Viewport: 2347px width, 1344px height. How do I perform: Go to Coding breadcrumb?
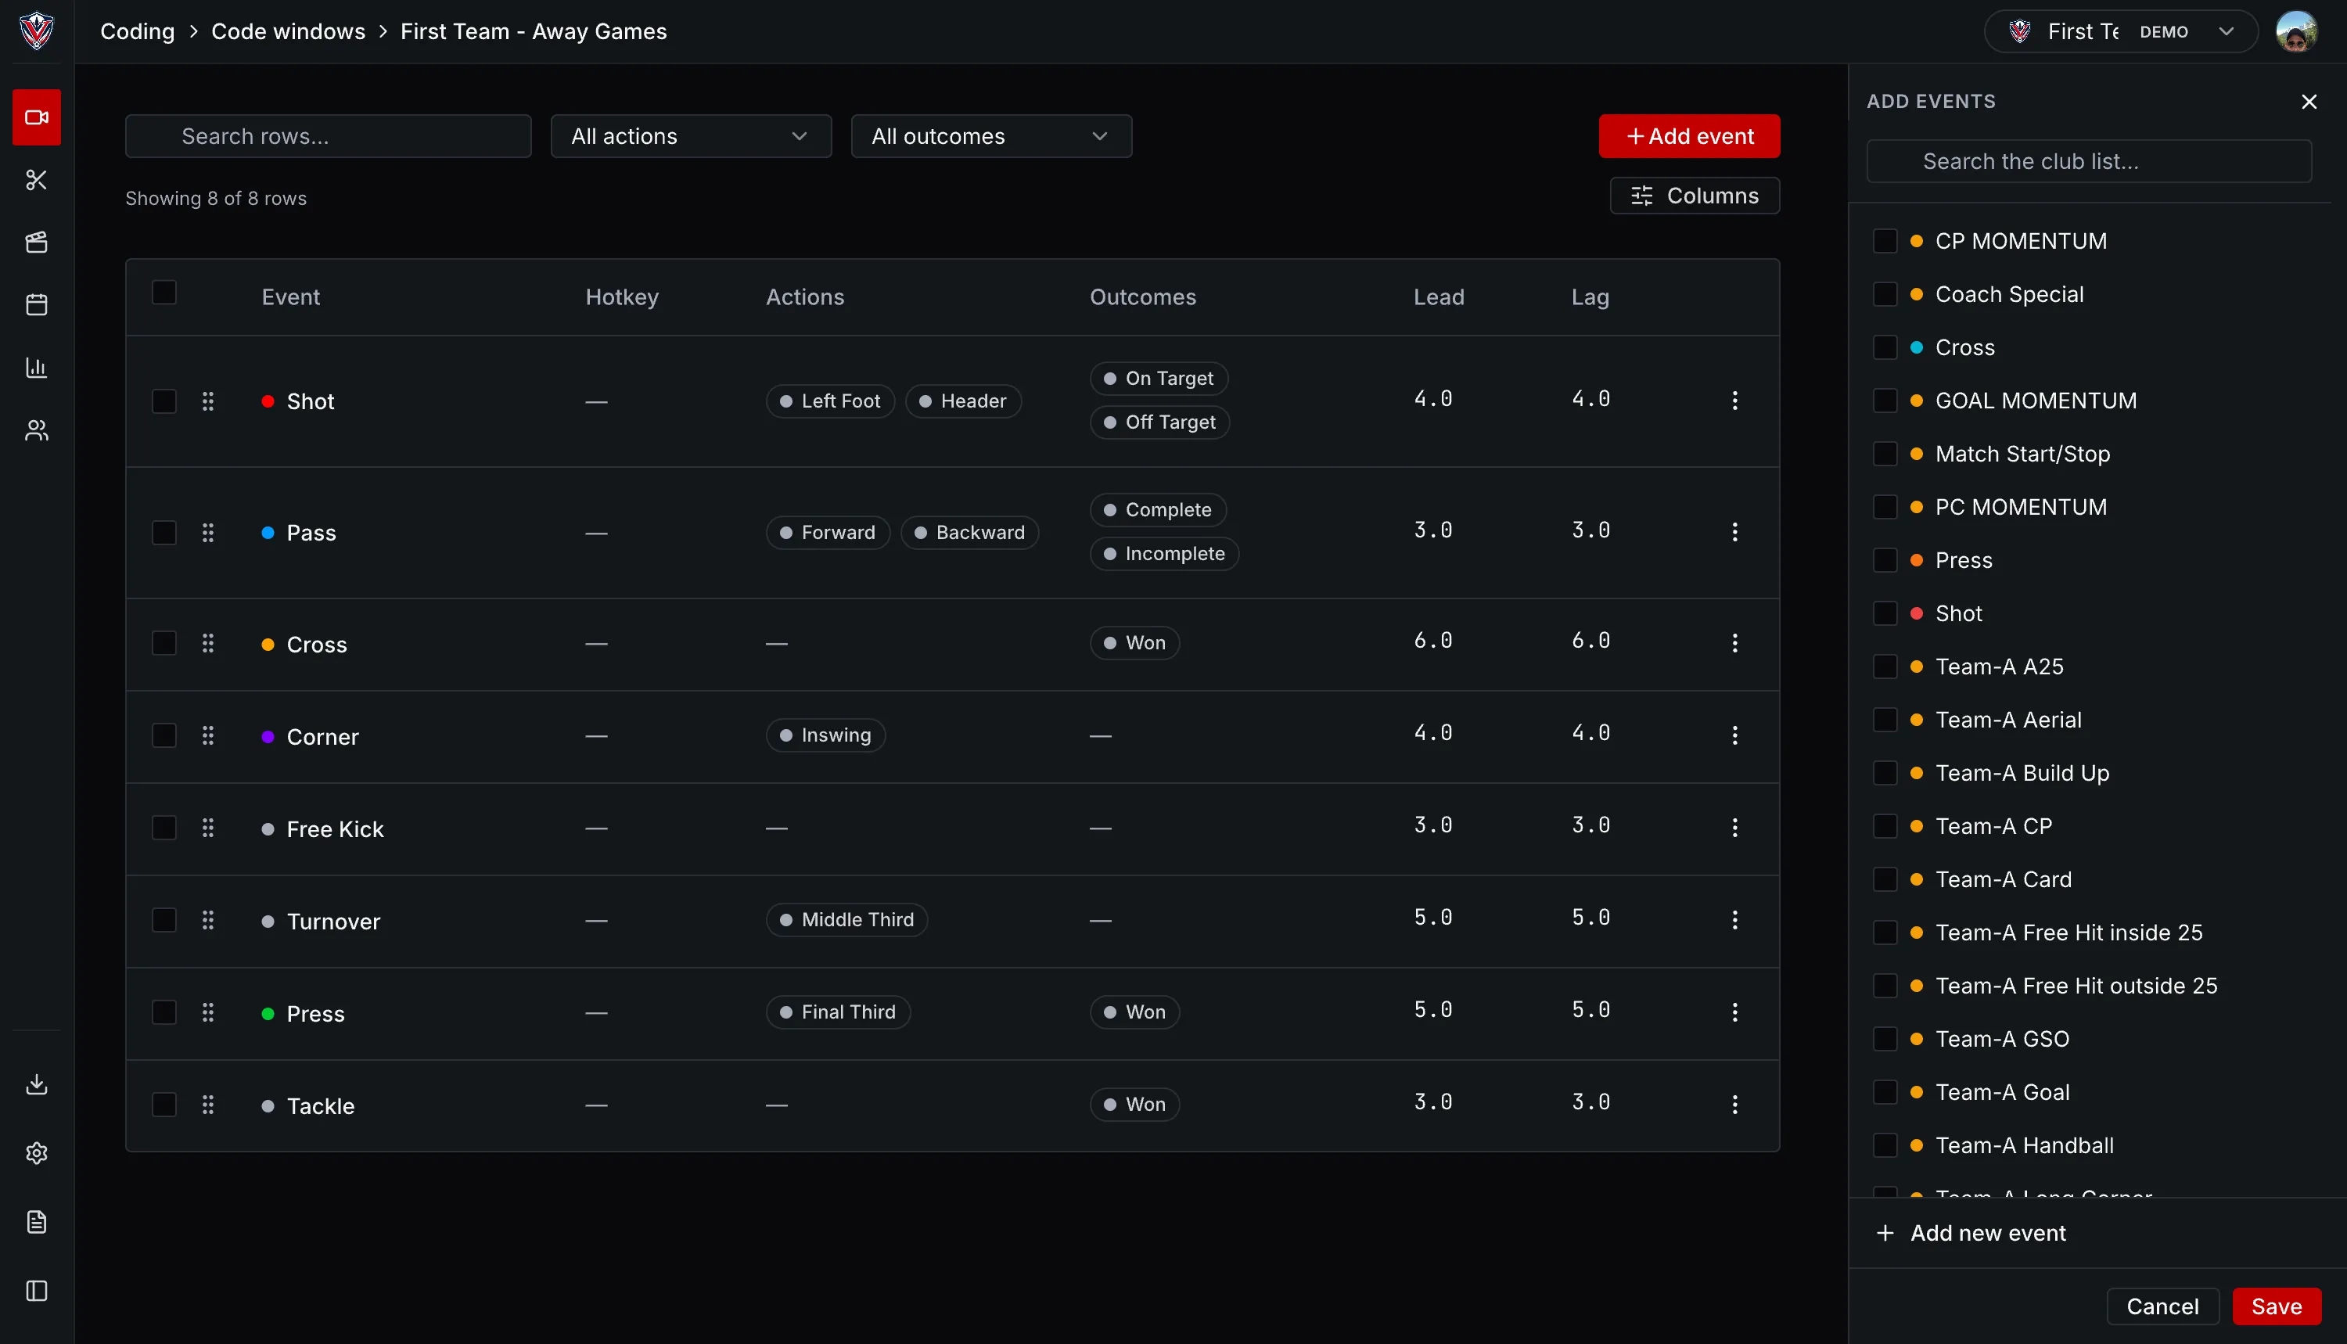tap(138, 31)
